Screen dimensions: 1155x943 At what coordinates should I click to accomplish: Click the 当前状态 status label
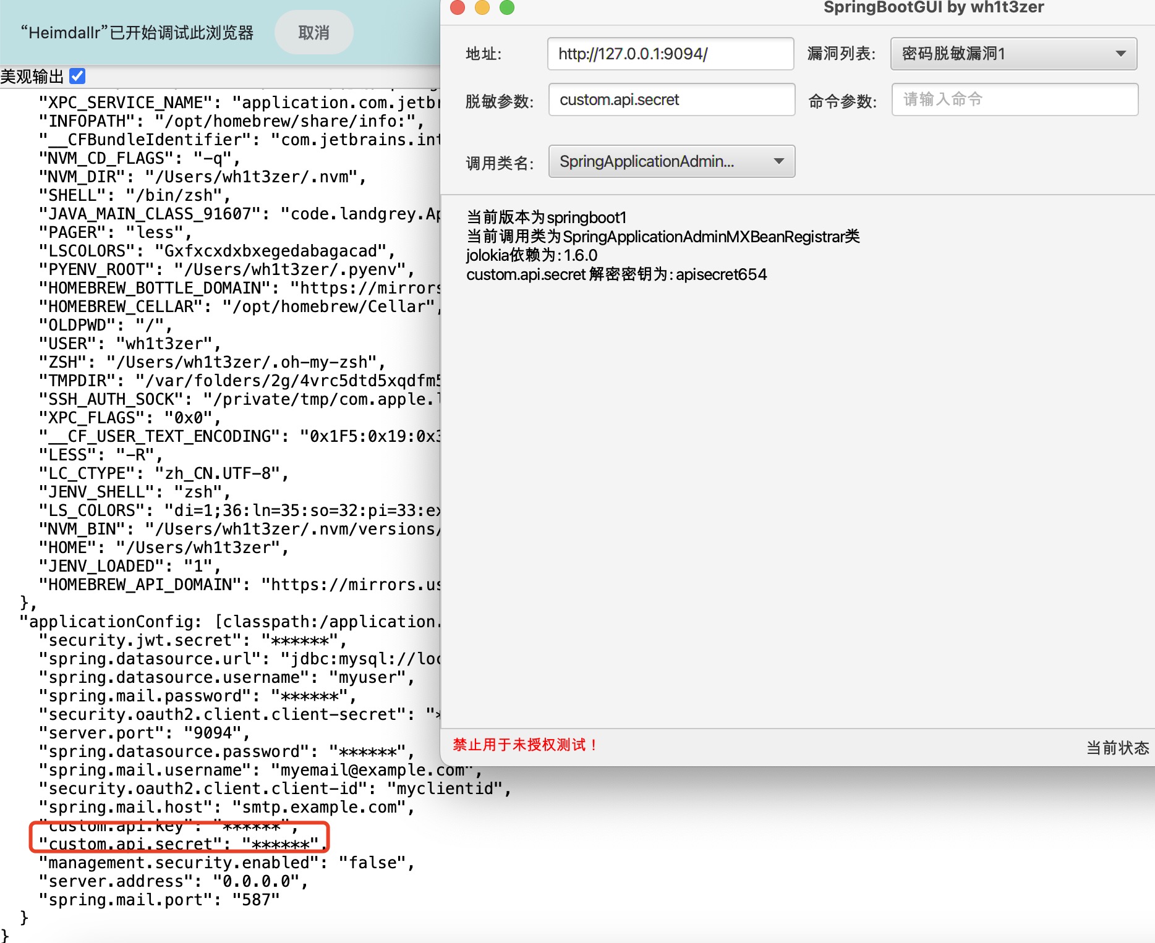pos(1118,748)
